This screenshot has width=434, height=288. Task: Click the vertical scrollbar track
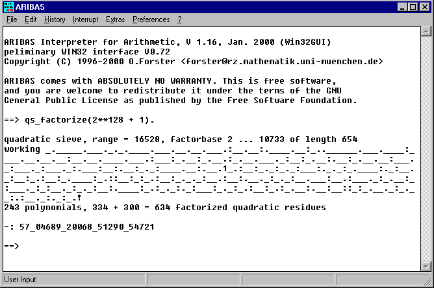(x=426, y=149)
